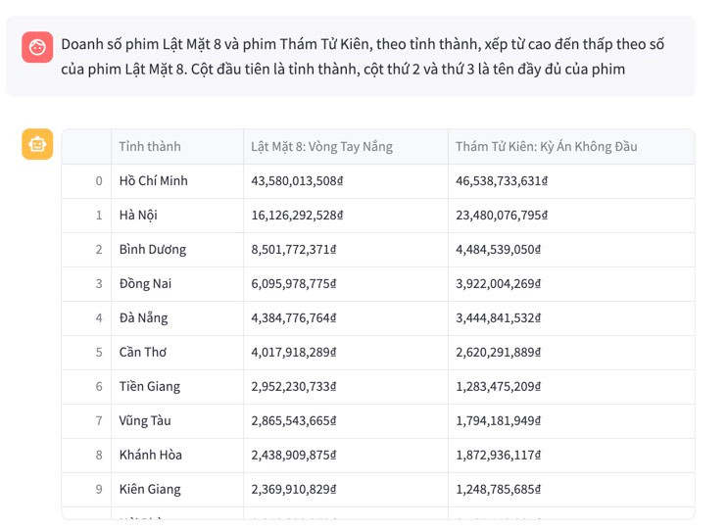Select the 2,865,543,665đ Vũng Tàu value
This screenshot has width=727, height=532.
click(x=294, y=420)
